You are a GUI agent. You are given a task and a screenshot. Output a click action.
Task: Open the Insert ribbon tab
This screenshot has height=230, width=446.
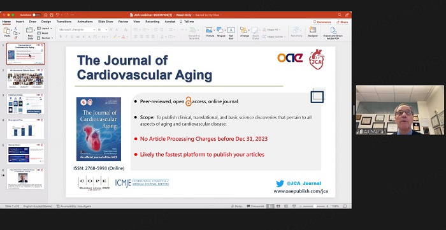[x=20, y=22]
